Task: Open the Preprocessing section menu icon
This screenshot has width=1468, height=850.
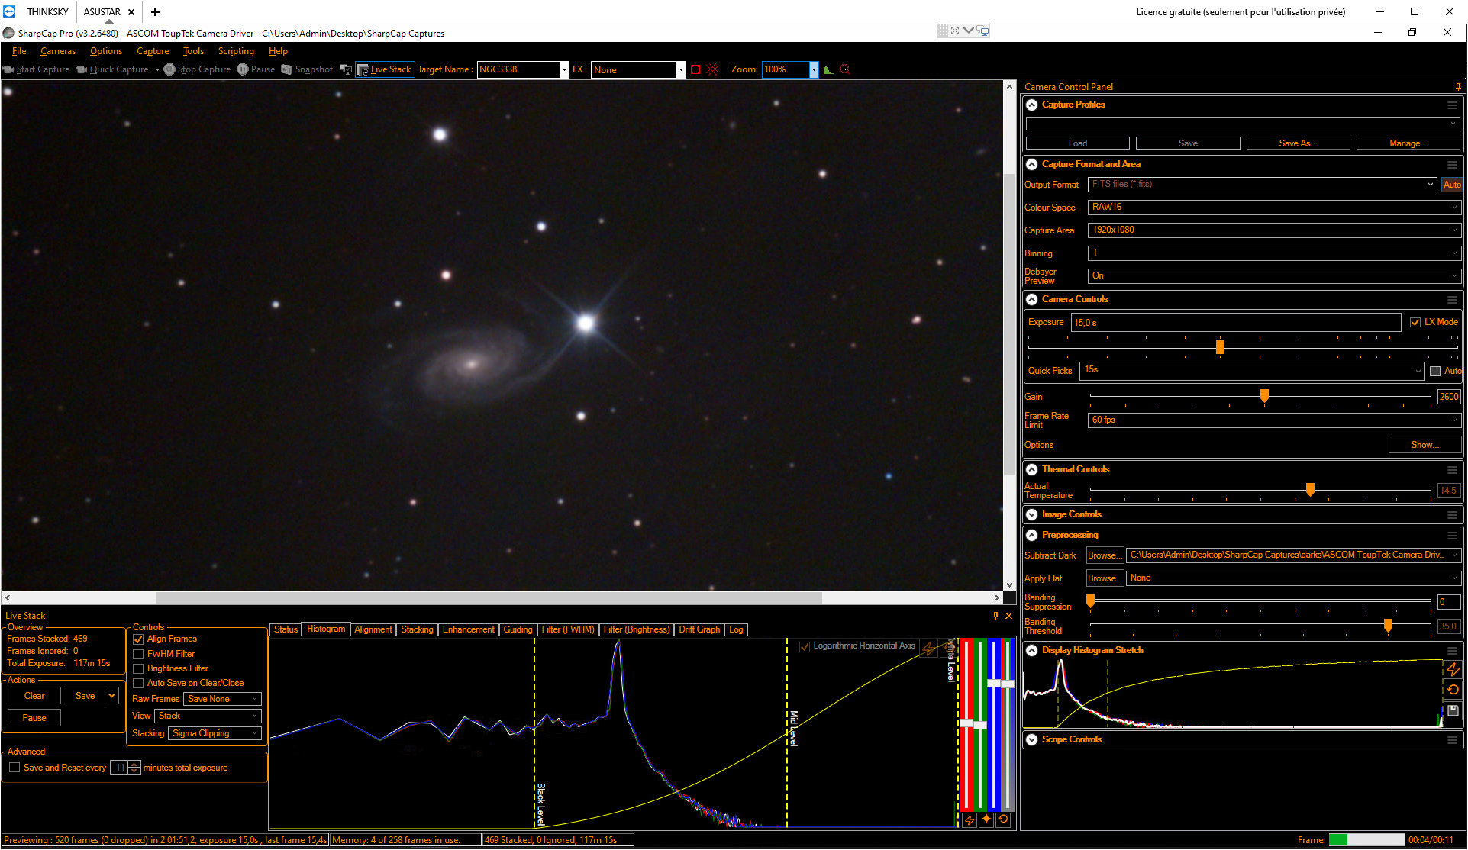Action: pyautogui.click(x=1452, y=536)
